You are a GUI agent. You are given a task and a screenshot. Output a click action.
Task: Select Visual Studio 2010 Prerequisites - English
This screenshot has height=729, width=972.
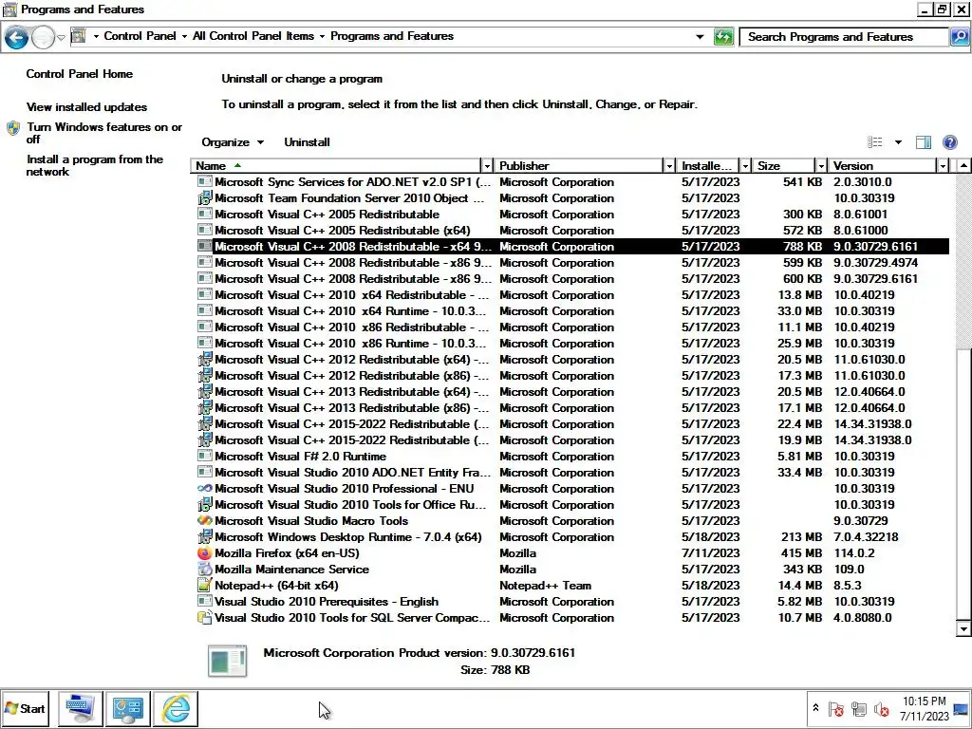[x=570, y=601]
